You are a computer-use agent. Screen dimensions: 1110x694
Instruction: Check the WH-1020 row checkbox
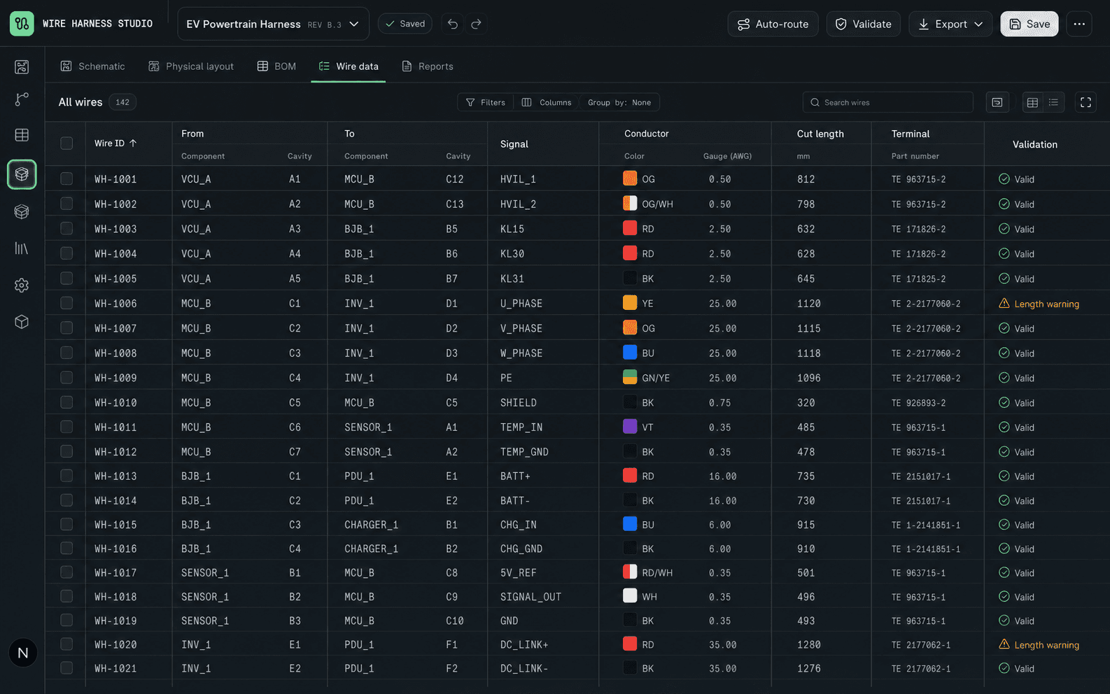[x=66, y=644]
